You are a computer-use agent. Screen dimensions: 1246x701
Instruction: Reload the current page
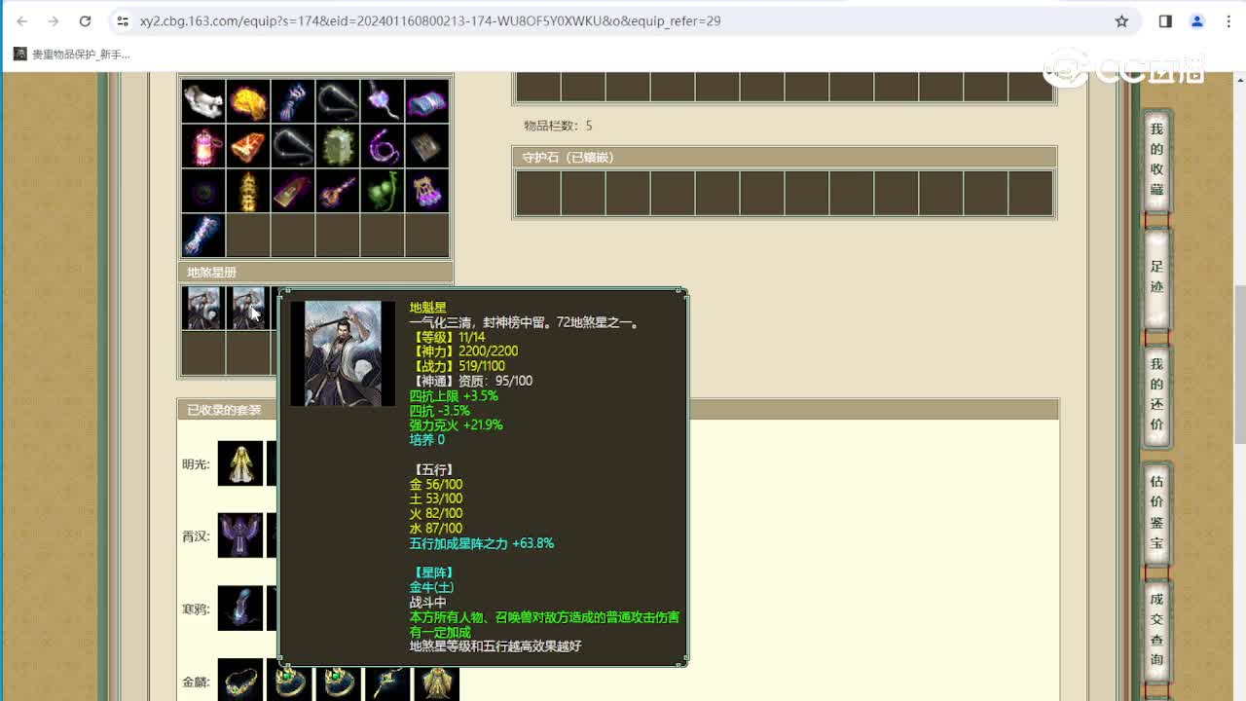85,20
